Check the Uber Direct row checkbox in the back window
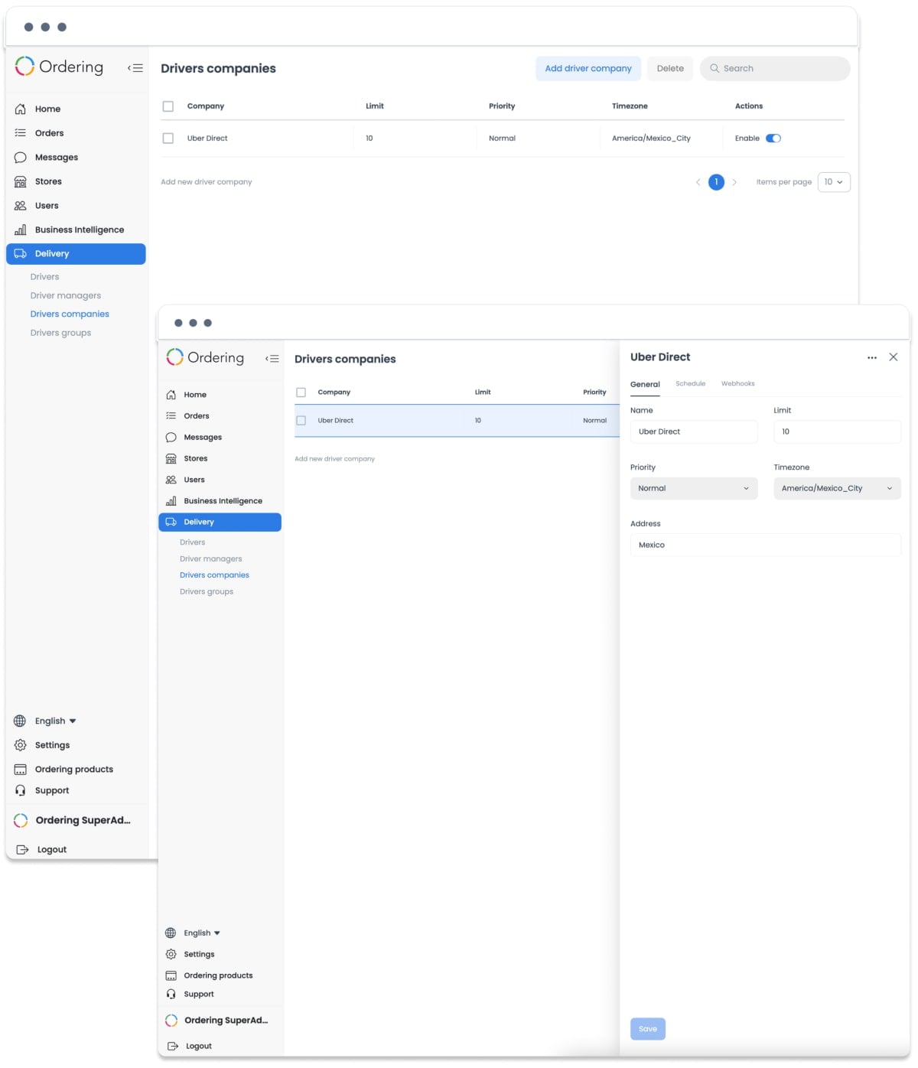Image resolution: width=918 pixels, height=1068 pixels. click(168, 138)
